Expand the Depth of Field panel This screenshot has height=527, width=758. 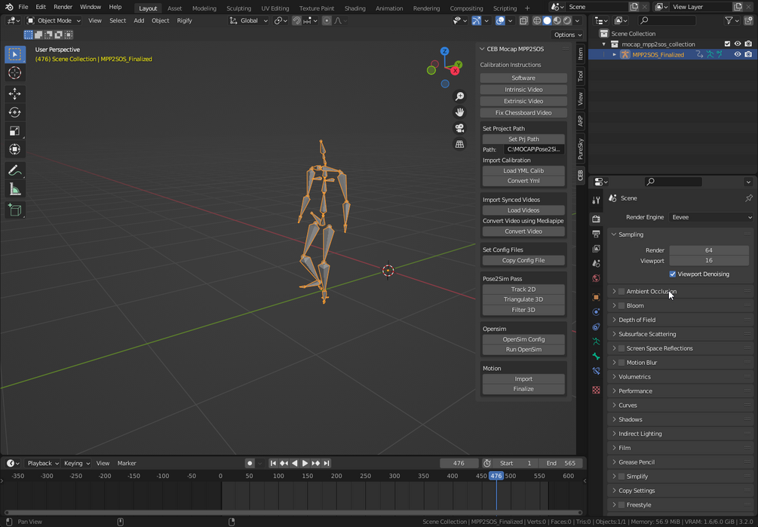(x=637, y=320)
